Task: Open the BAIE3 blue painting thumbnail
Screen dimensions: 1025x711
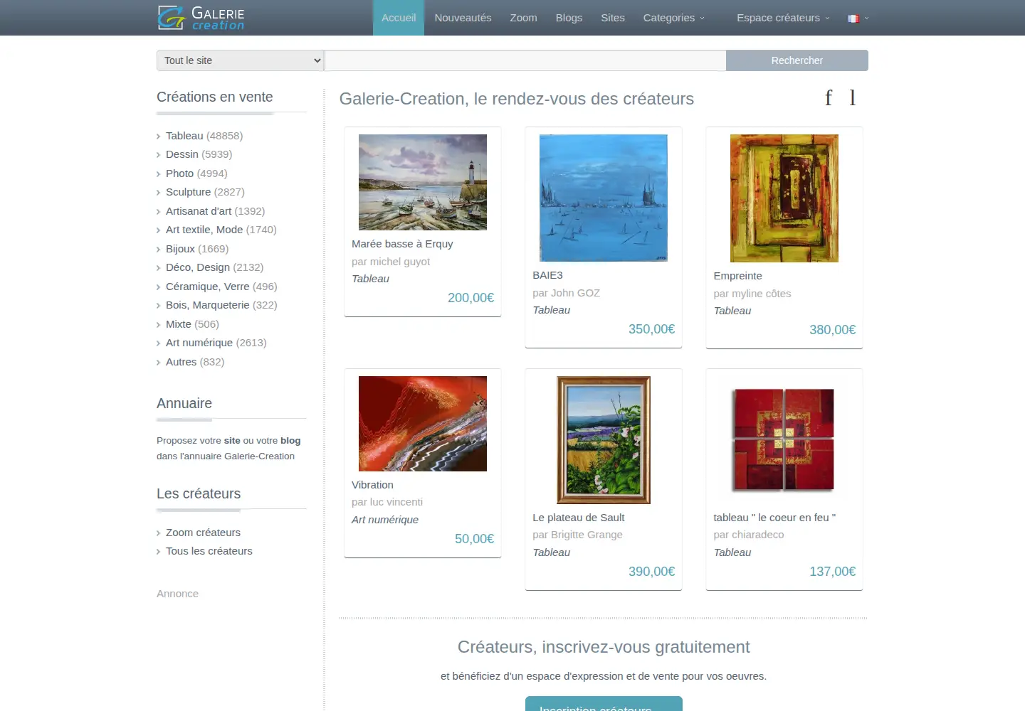Action: (604, 198)
